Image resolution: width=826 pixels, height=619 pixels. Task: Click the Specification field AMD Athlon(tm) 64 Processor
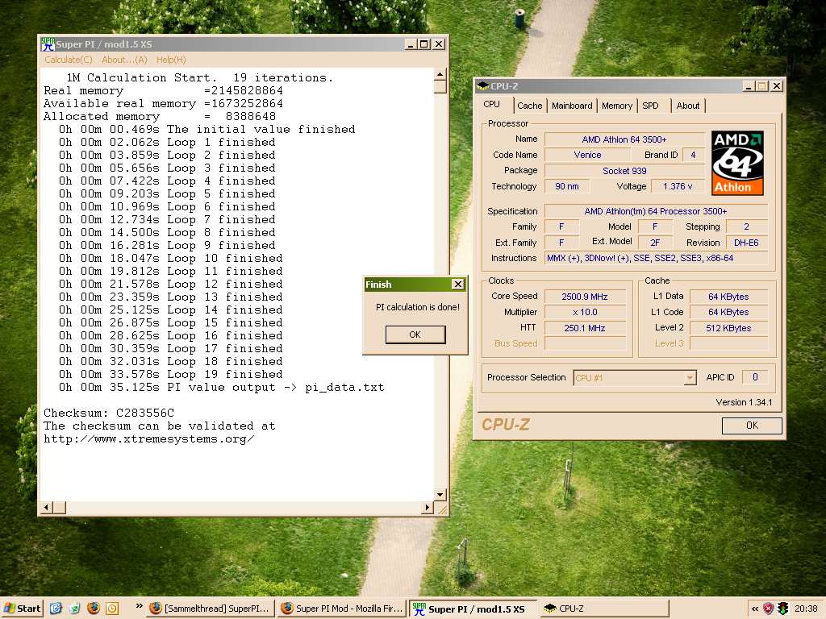click(656, 211)
